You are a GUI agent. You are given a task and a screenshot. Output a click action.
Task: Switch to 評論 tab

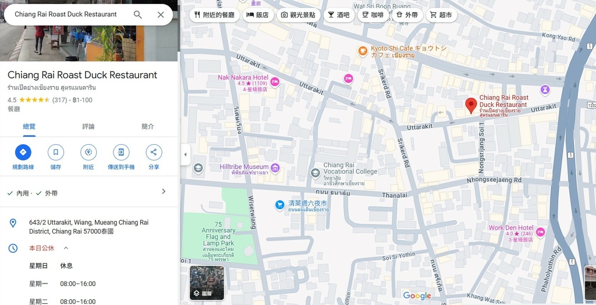[x=88, y=127]
